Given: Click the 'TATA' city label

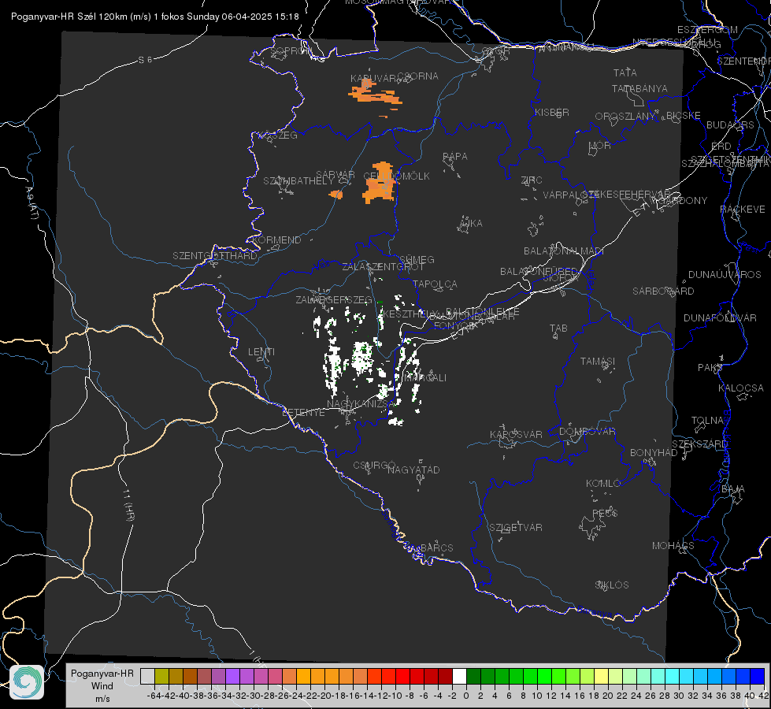Looking at the screenshot, I should click(625, 72).
